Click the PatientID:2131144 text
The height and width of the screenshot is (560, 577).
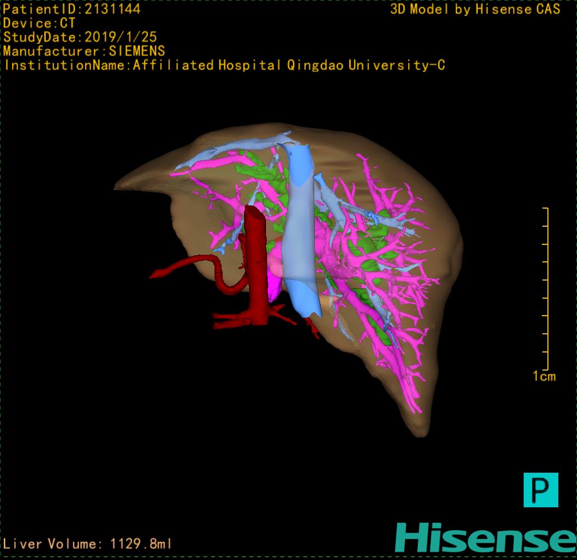(71, 9)
